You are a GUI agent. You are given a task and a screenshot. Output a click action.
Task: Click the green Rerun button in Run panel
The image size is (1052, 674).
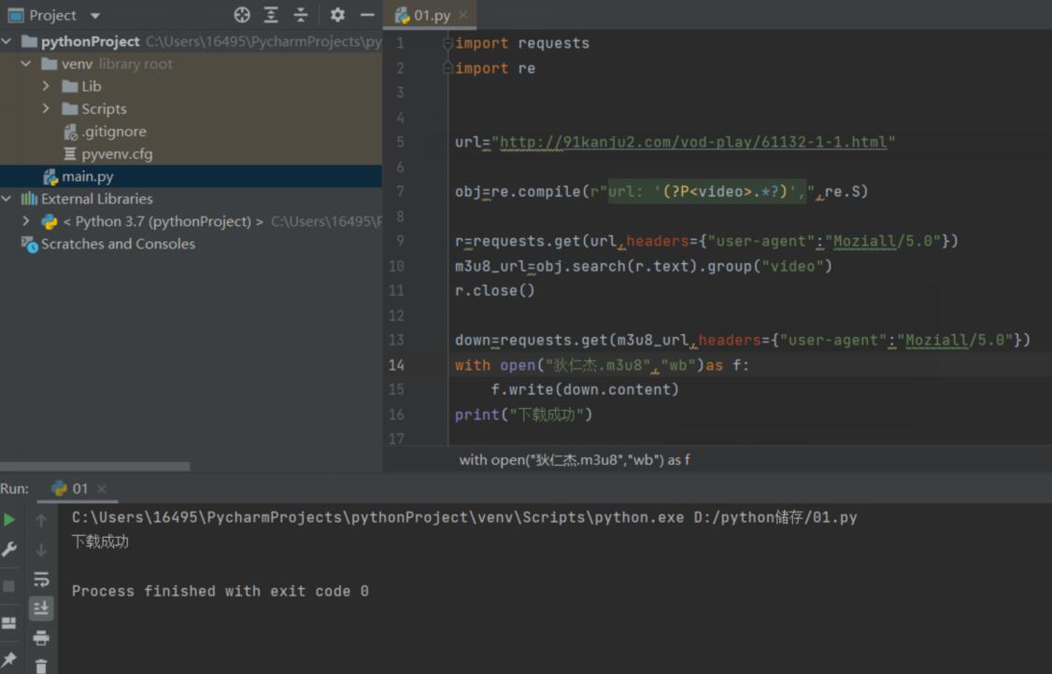click(9, 520)
